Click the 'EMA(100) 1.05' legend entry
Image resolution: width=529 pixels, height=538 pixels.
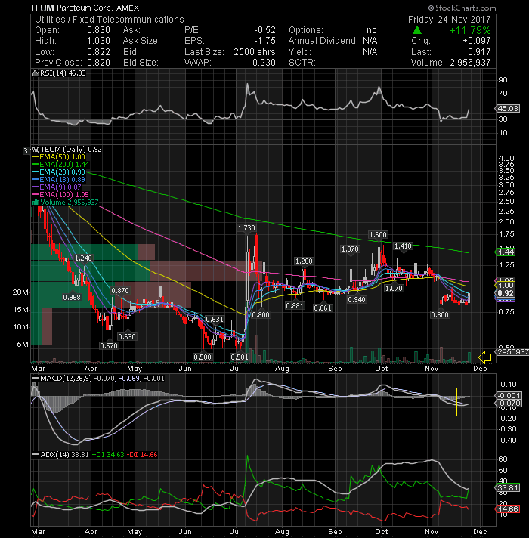click(x=64, y=194)
